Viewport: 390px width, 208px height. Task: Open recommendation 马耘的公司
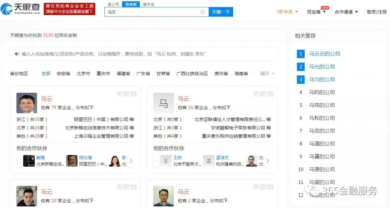(x=322, y=118)
